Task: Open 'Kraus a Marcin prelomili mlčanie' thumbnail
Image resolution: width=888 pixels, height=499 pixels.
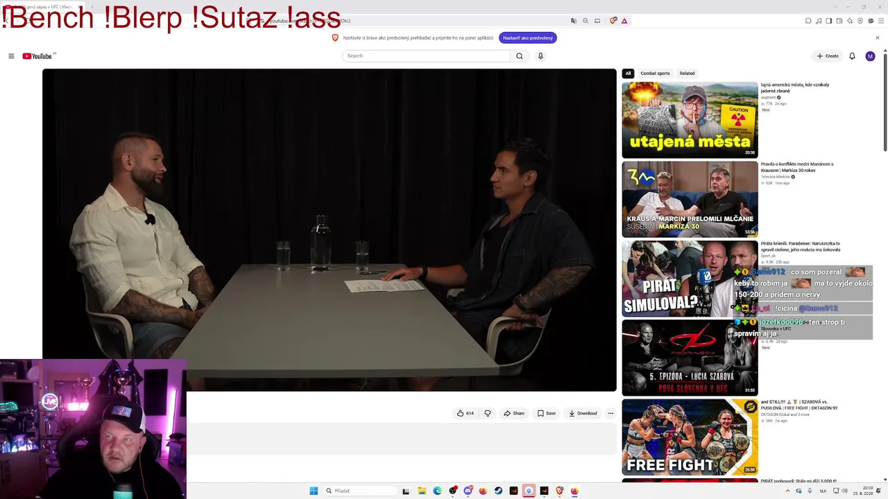Action: (690, 200)
